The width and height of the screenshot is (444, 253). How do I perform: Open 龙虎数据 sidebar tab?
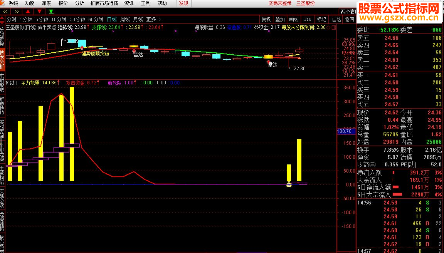pyautogui.click(x=2, y=222)
